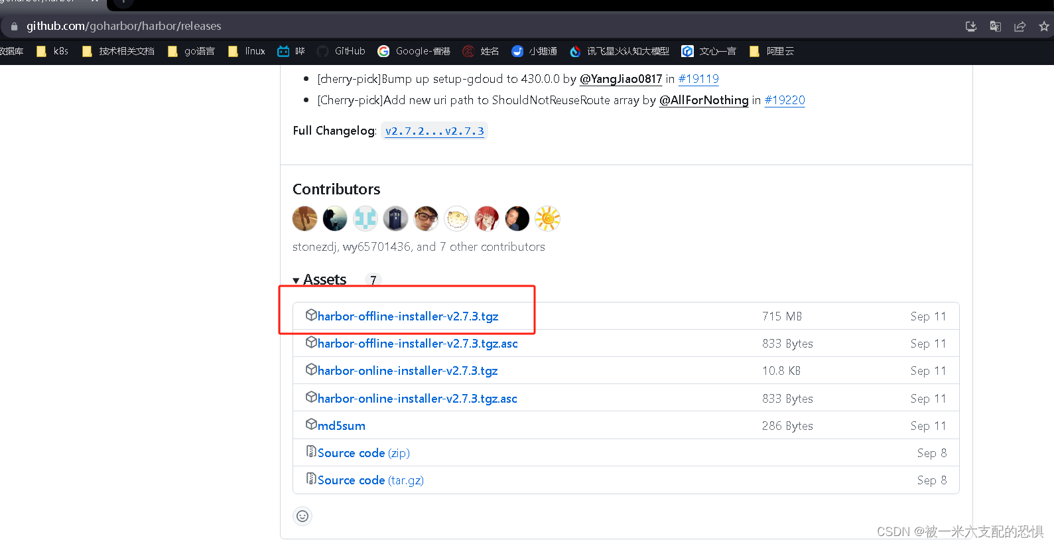The height and width of the screenshot is (544, 1054).
Task: Download Source code (zip)
Action: click(363, 453)
